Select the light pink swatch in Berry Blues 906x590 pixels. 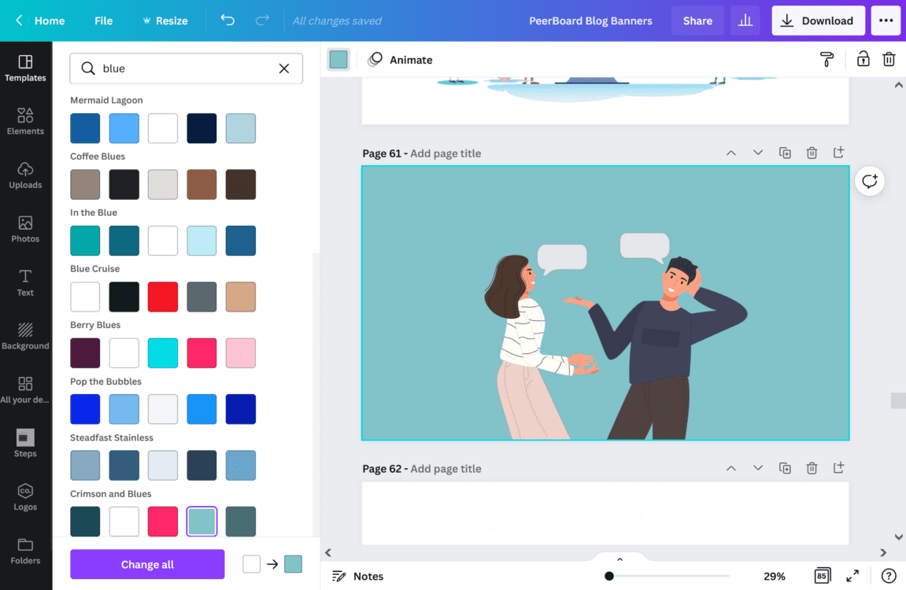(x=240, y=352)
